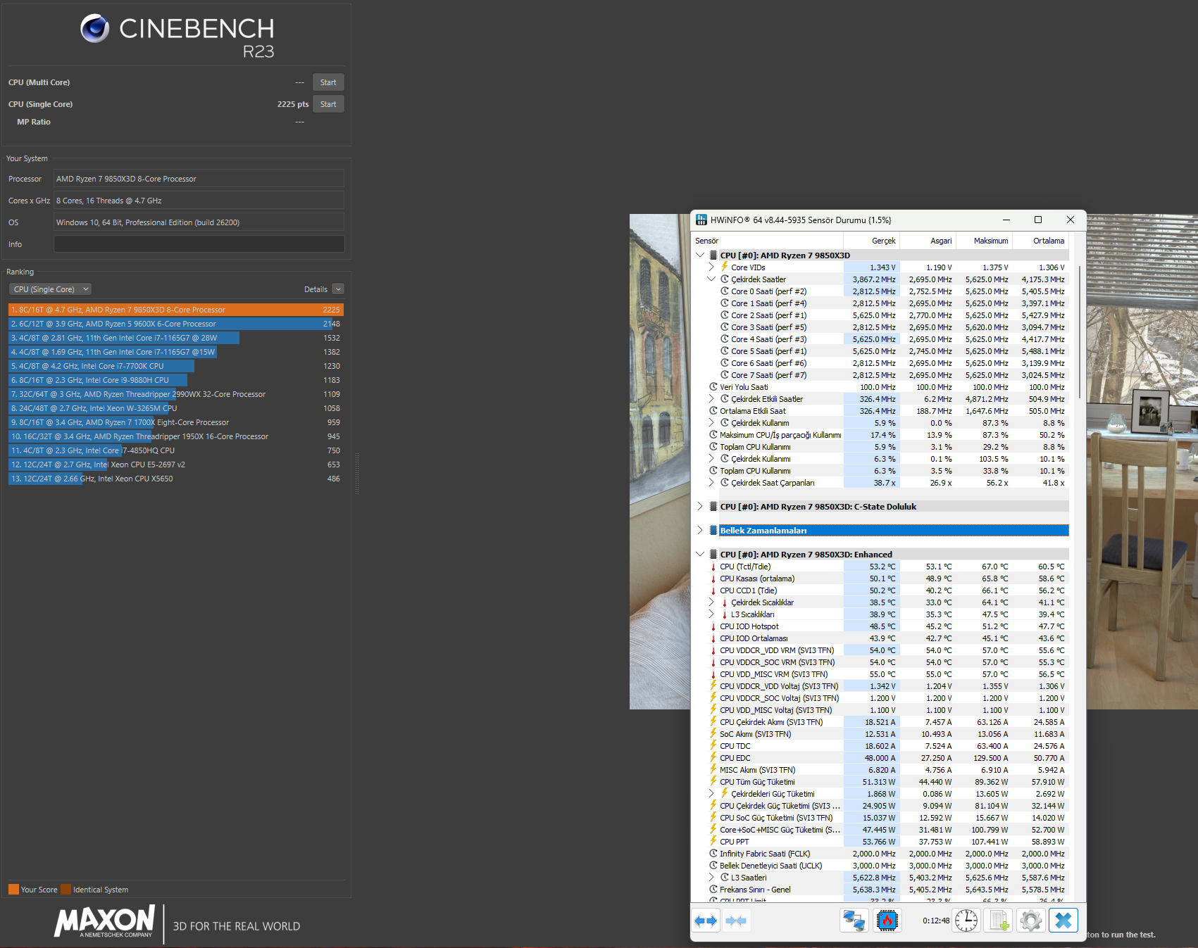Click the blue X icon in HWiNFO toolbar

[1063, 921]
